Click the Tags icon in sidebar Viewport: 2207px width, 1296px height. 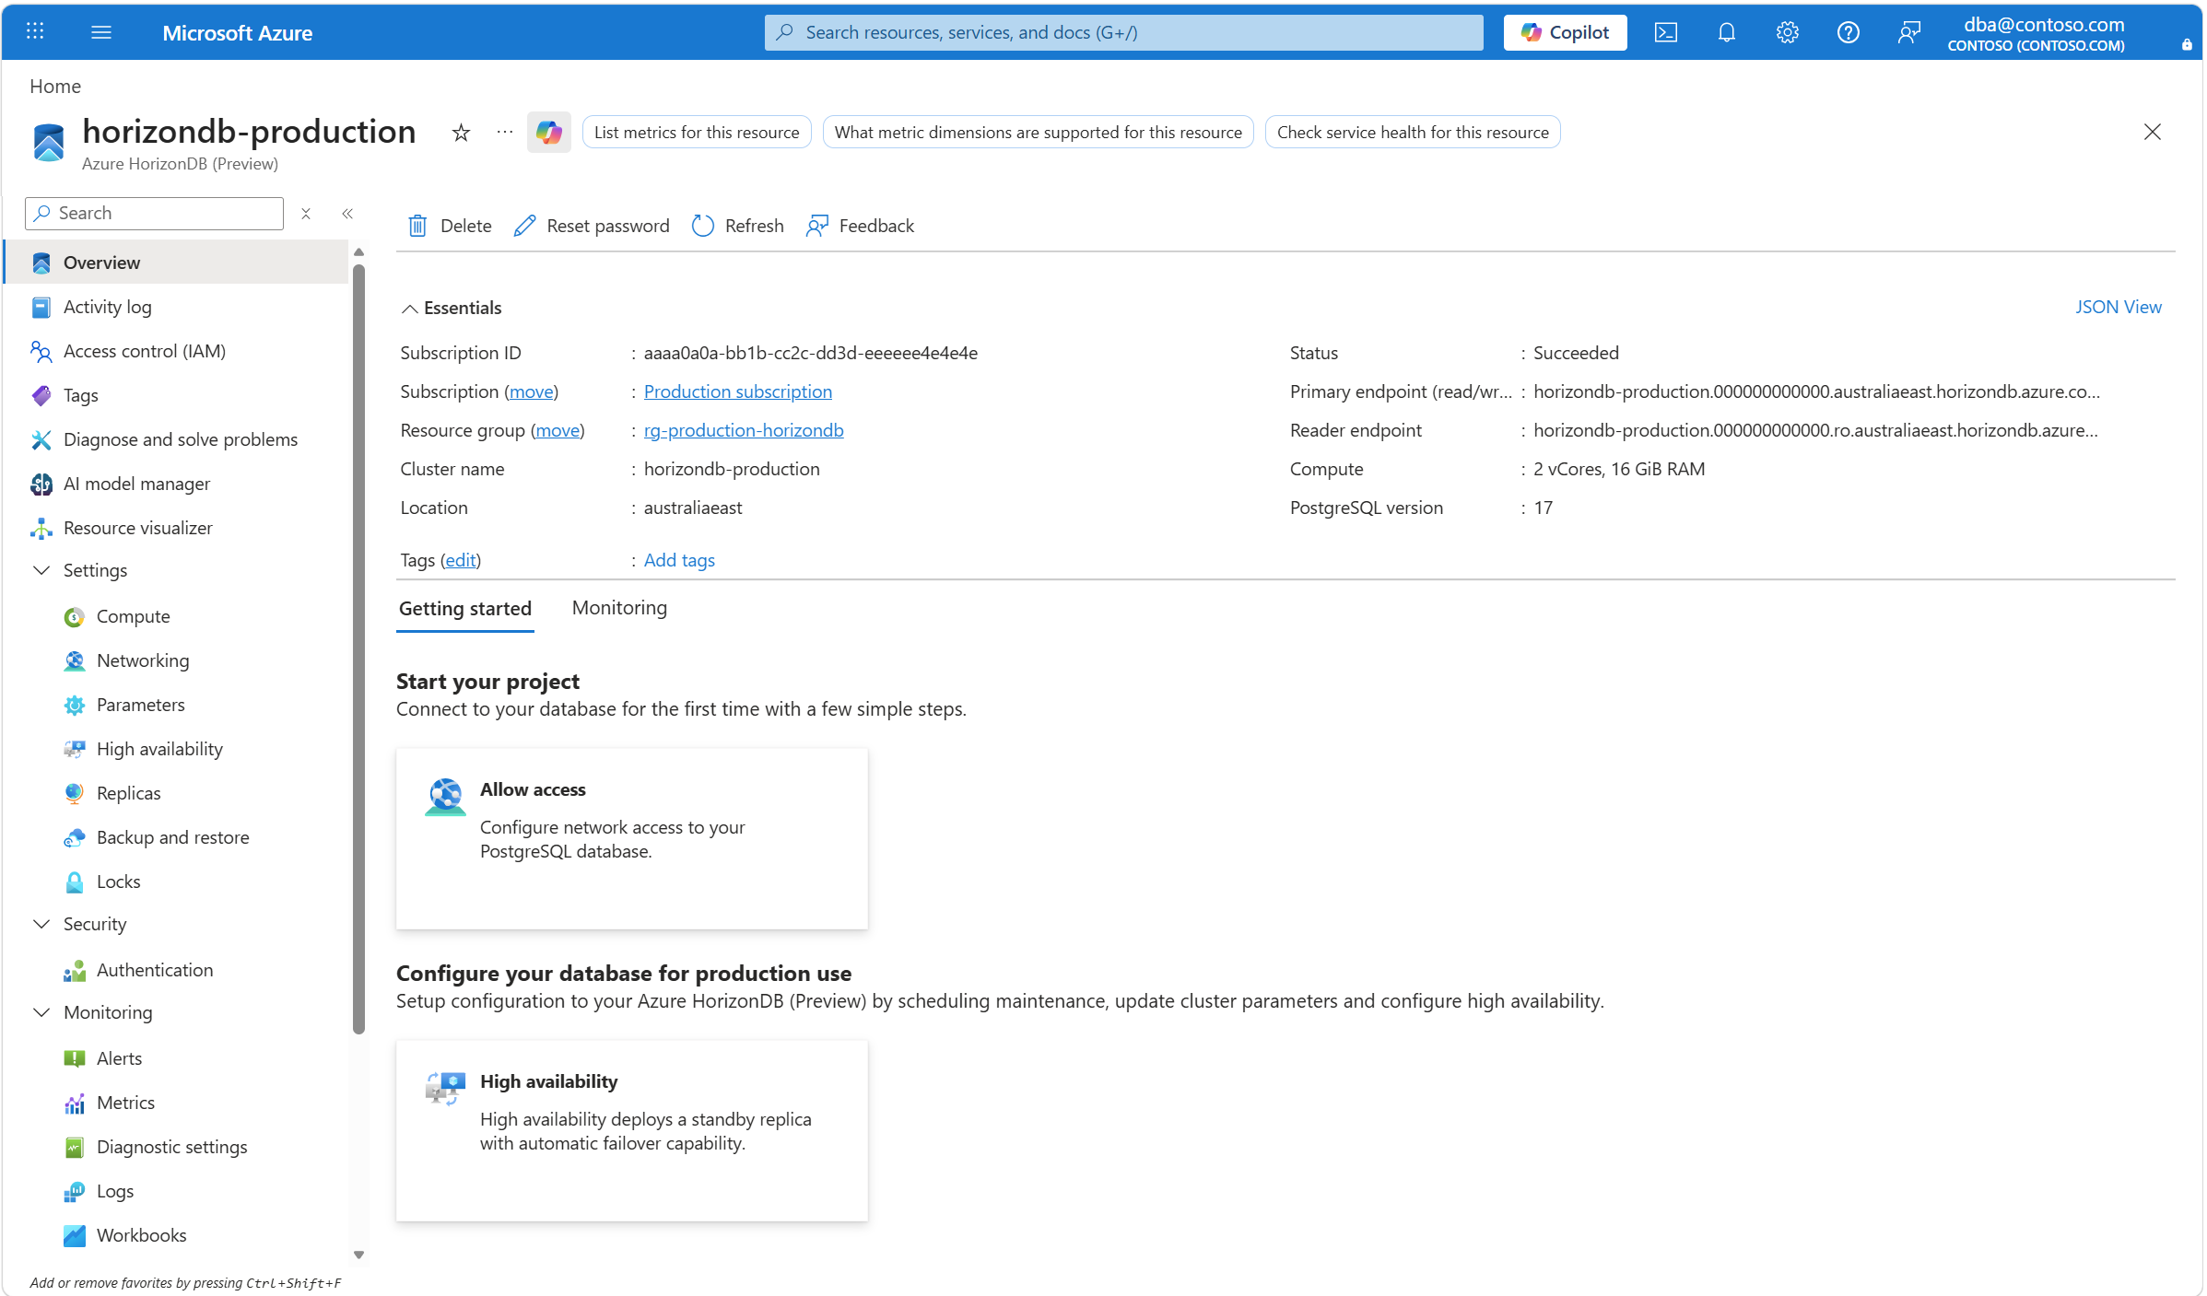click(41, 395)
